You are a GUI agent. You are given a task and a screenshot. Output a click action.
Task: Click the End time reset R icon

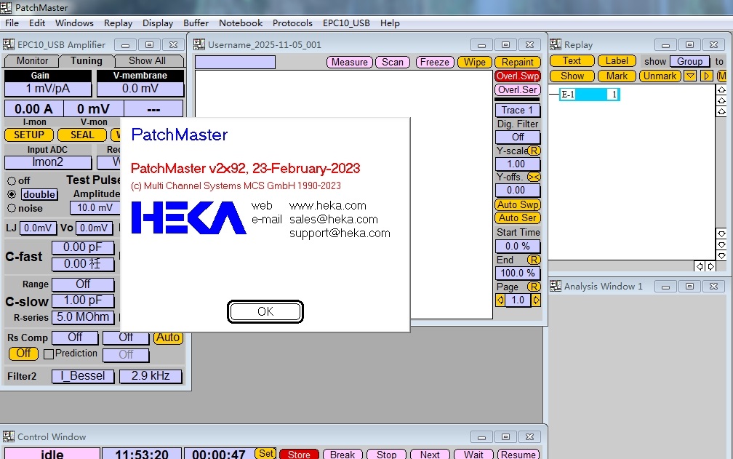click(x=534, y=260)
